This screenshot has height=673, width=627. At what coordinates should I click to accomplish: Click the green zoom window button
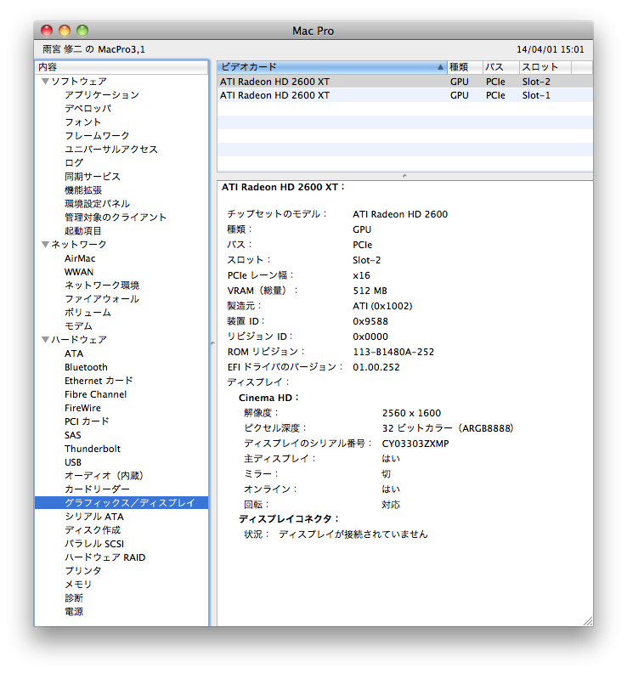tap(82, 31)
